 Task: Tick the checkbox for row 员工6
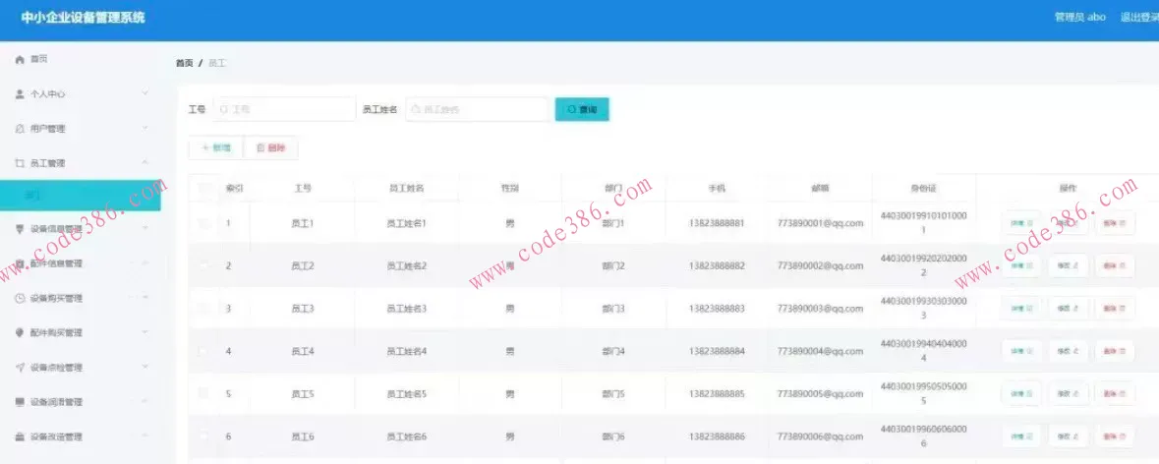(x=204, y=436)
